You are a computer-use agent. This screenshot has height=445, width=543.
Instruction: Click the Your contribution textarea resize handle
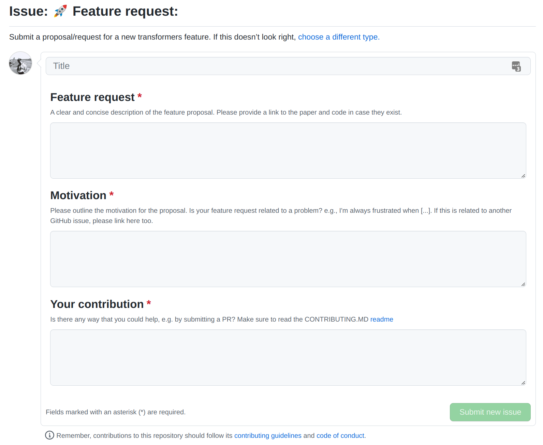tap(523, 383)
